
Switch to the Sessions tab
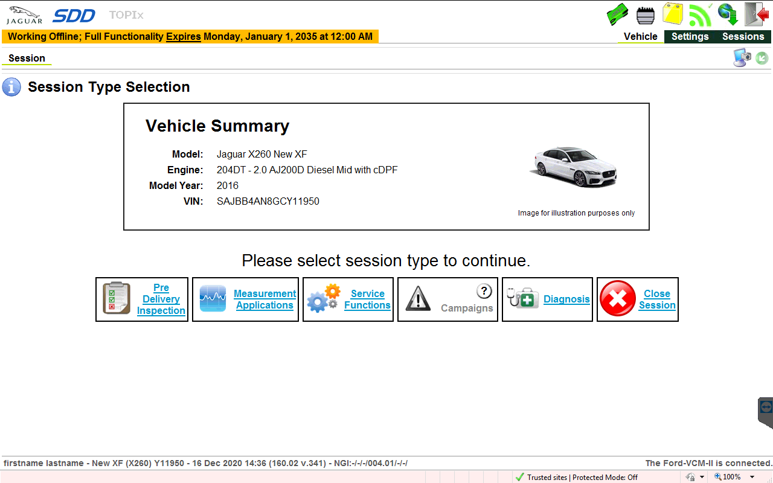click(x=743, y=36)
